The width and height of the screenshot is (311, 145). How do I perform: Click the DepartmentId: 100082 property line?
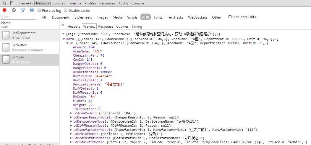[x=93, y=72]
